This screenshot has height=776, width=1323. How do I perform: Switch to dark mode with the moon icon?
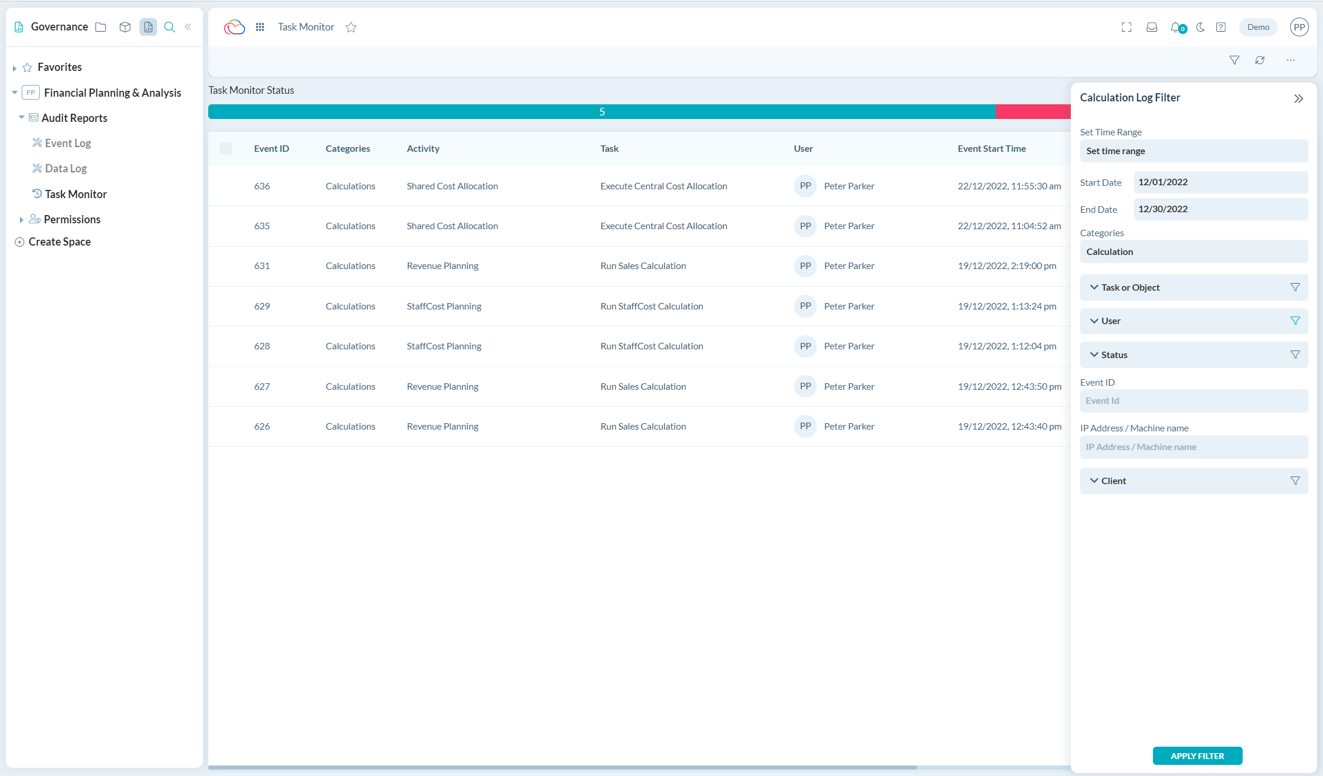tap(1200, 27)
